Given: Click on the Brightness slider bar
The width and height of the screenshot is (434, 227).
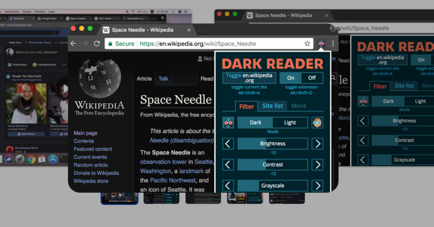Looking at the screenshot, I should [x=273, y=144].
